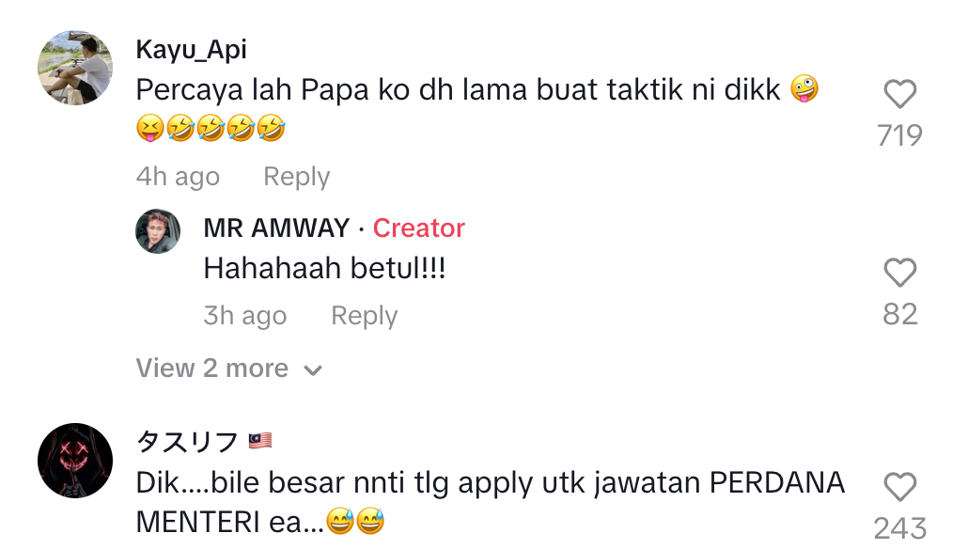Viewport: 968px width, 549px height.
Task: Open the MR AMWAY username link
Action: (x=276, y=228)
